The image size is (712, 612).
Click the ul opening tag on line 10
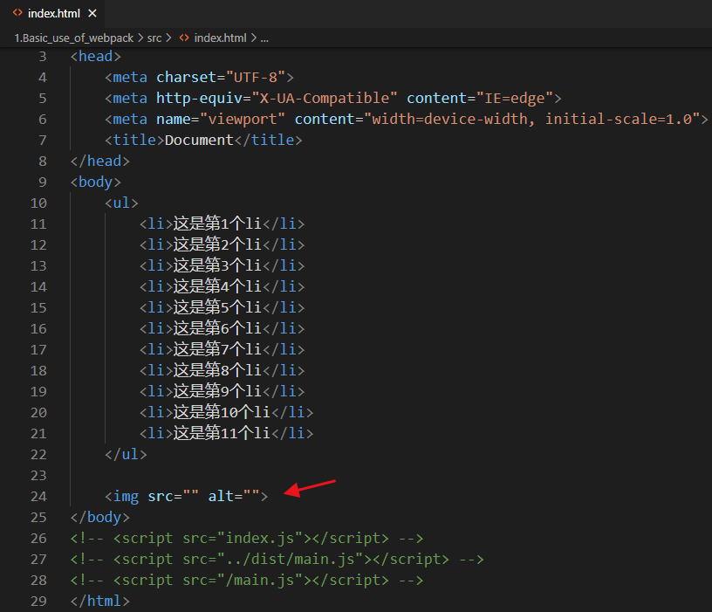pos(120,203)
